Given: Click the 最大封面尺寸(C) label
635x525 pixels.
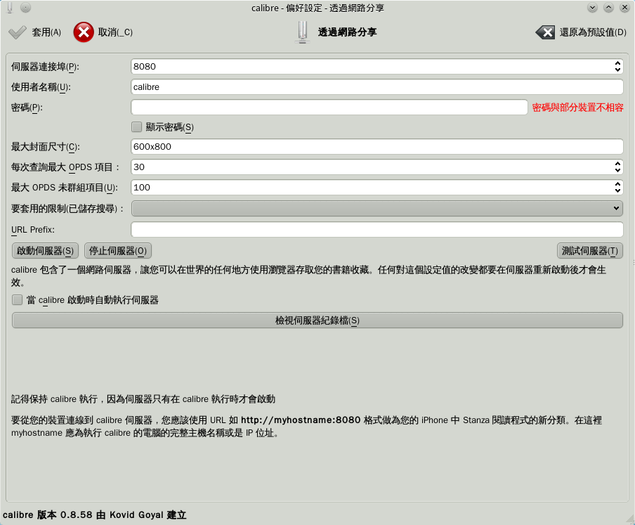Looking at the screenshot, I should pyautogui.click(x=46, y=147).
